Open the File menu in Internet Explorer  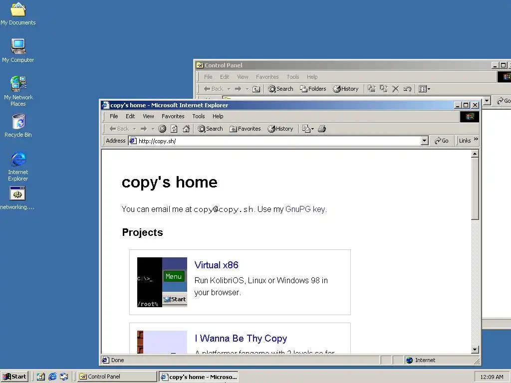114,116
